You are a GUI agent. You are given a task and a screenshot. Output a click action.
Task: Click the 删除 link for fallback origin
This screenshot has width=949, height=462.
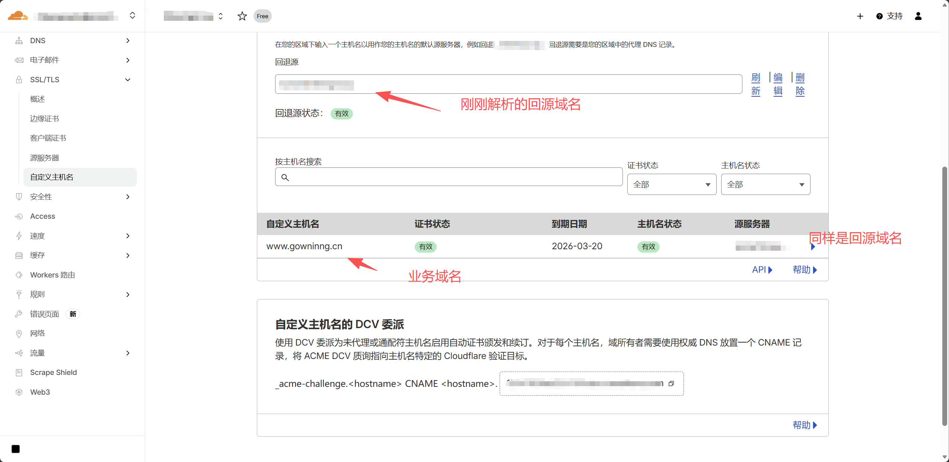coord(800,84)
